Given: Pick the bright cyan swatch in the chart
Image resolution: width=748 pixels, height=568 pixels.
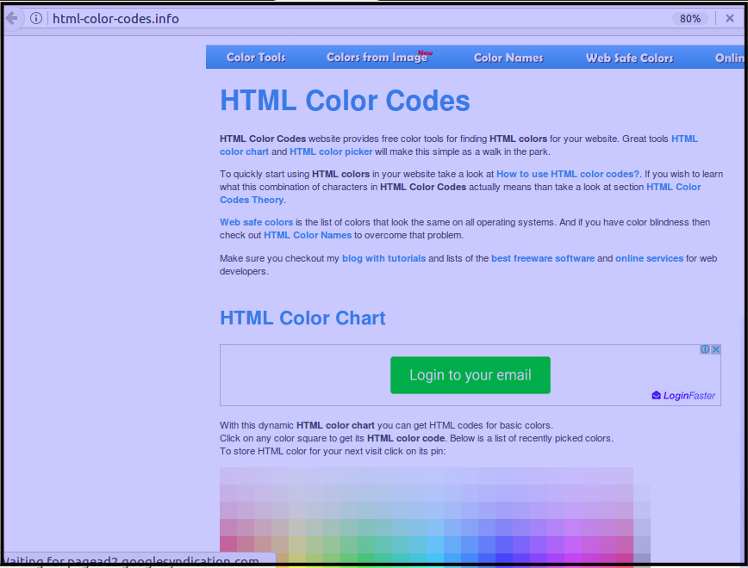Looking at the screenshot, I should pos(435,559).
